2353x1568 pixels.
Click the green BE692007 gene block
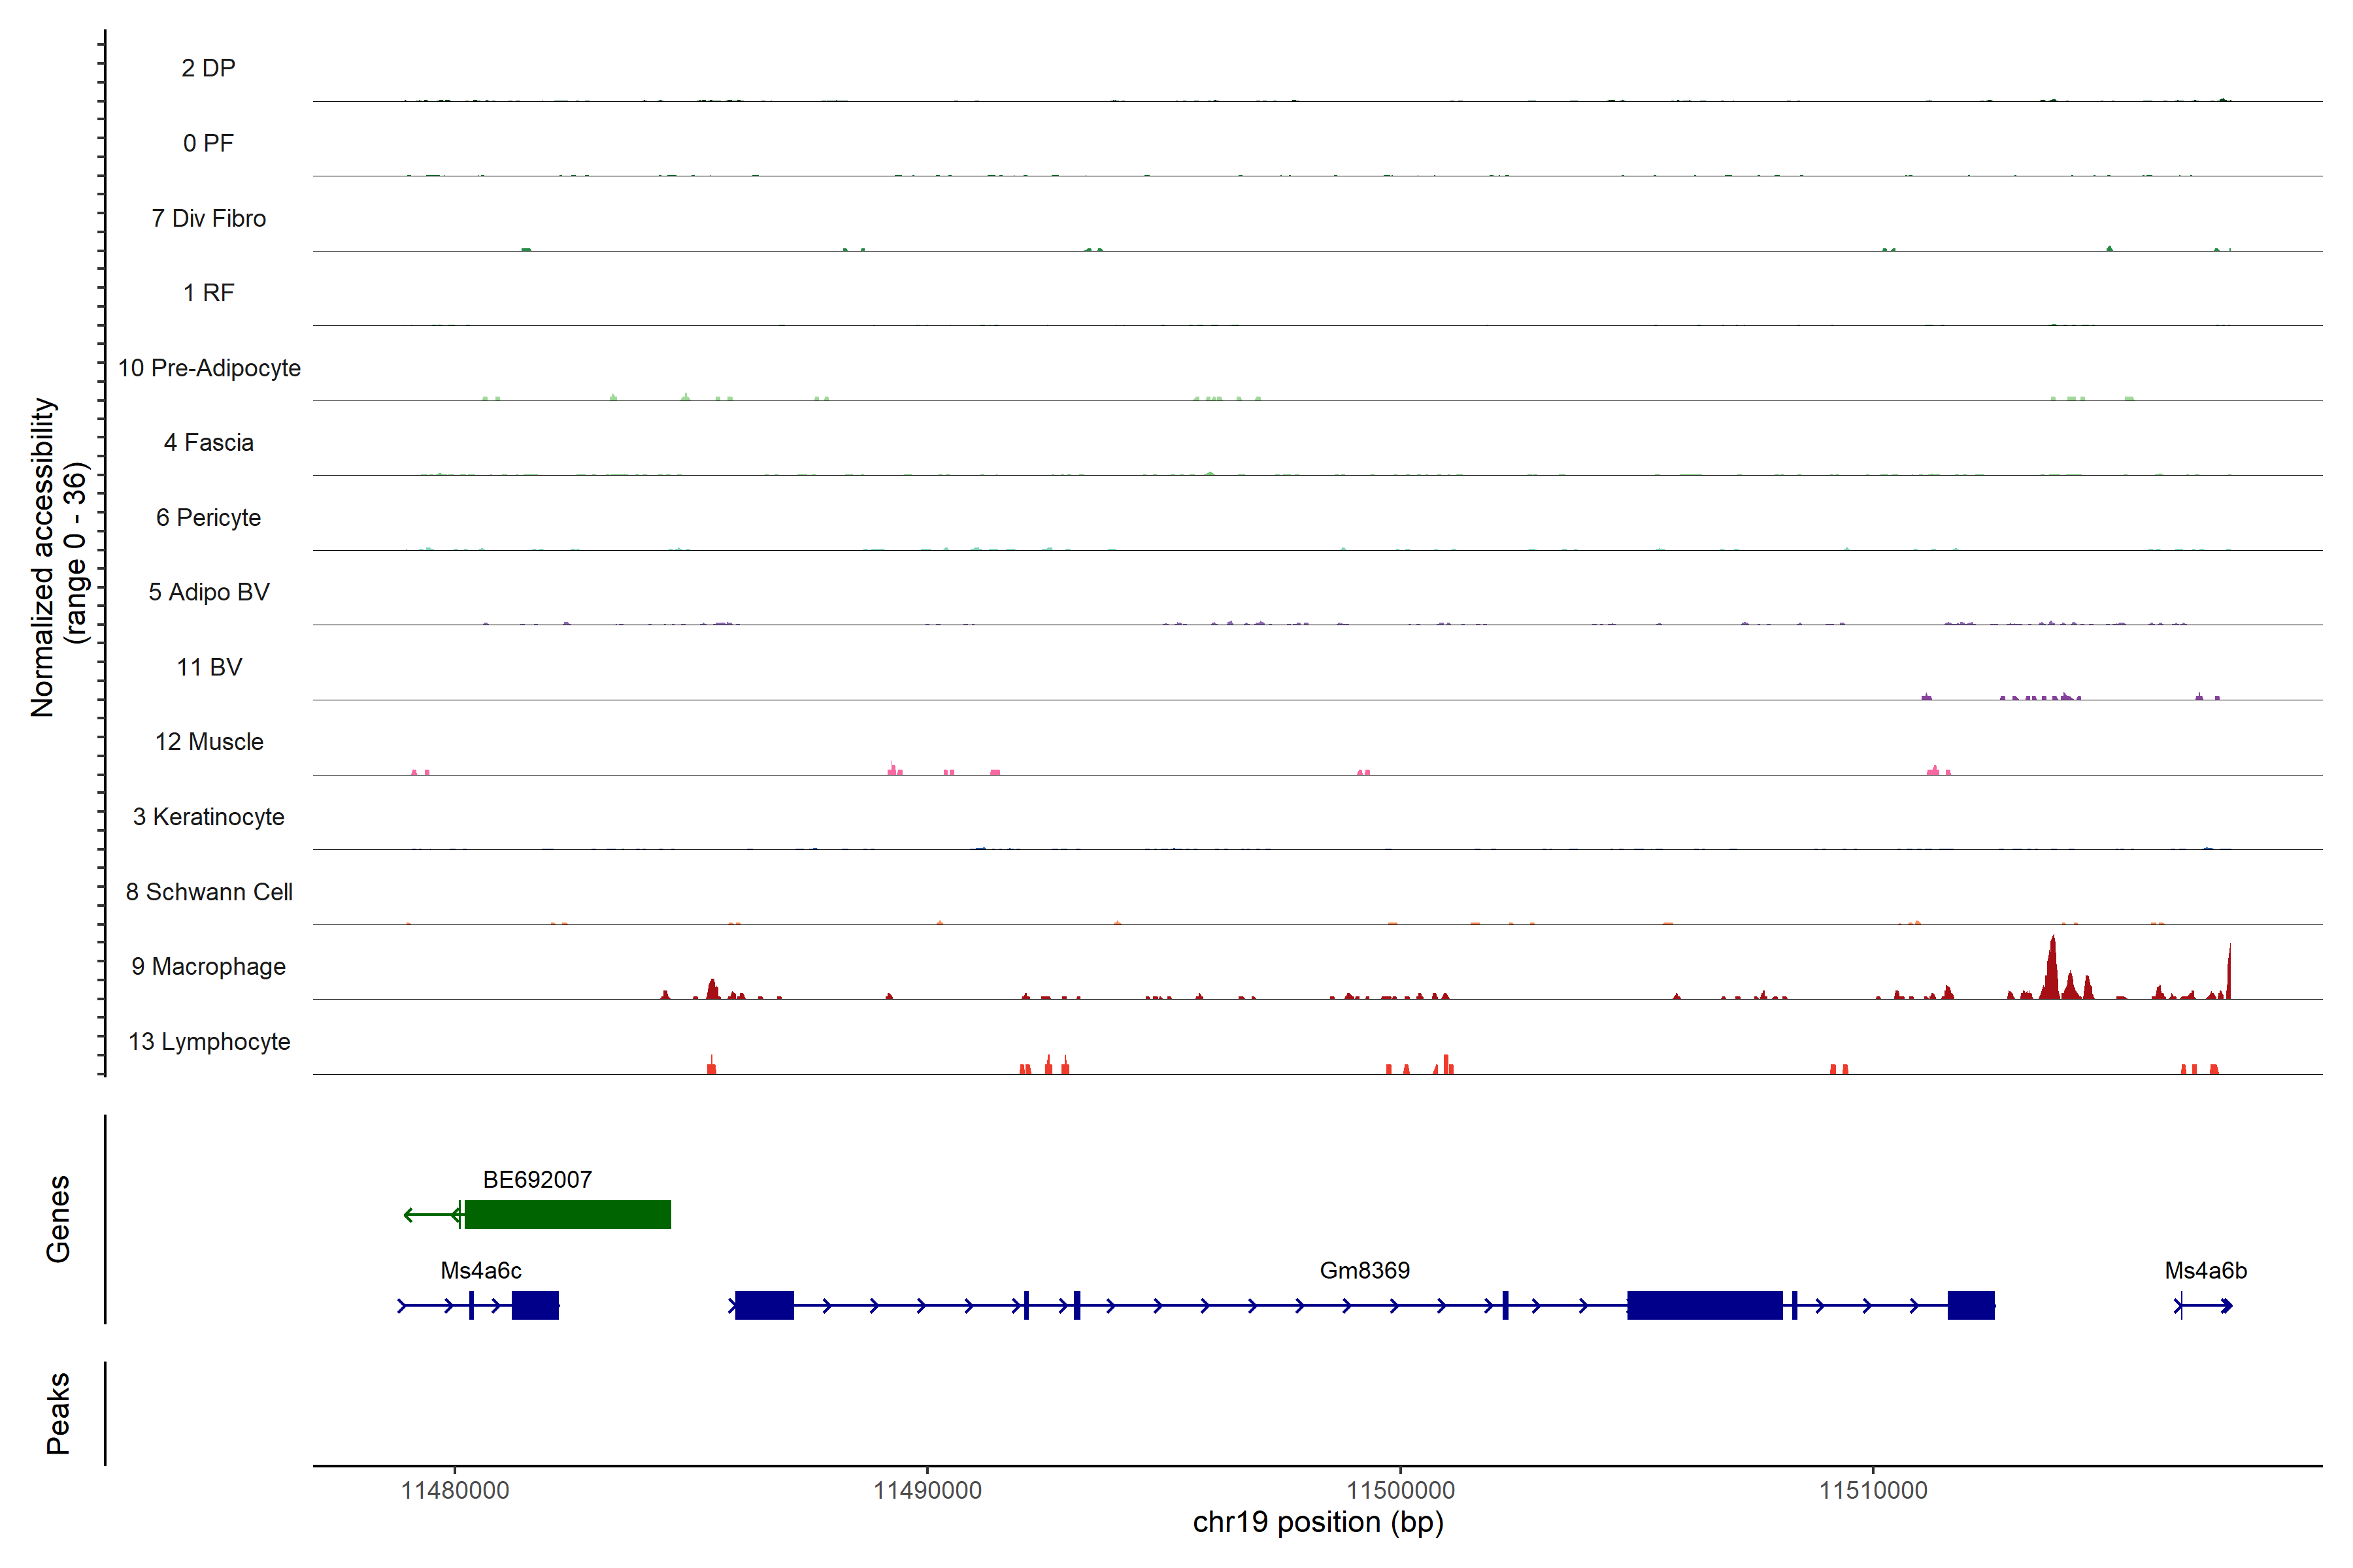pyautogui.click(x=567, y=1214)
